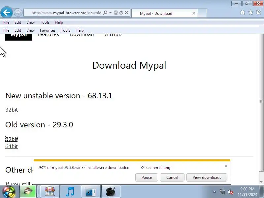Click the 'New unstable version - 68.13.1' heading

[x=59, y=96]
